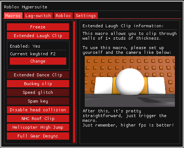Viewport: 184px width, 148px height.
Task: Click the camera setup example image
Action: click(130, 81)
